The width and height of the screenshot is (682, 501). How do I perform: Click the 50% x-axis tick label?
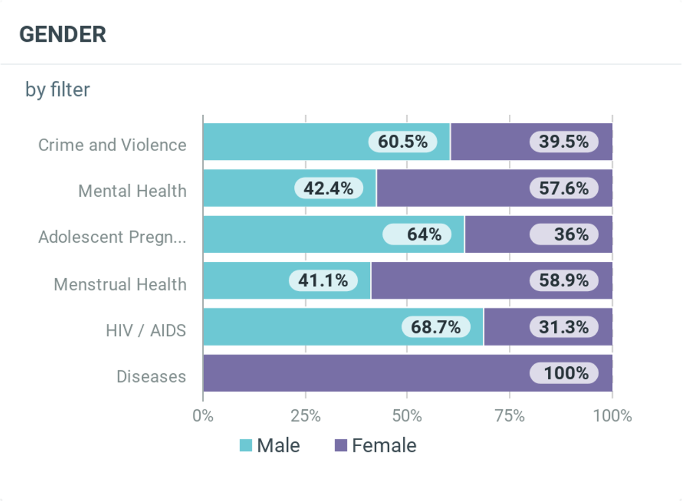(x=407, y=417)
